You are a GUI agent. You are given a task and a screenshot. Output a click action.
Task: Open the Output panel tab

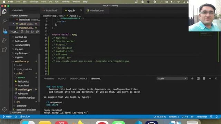(x=62, y=79)
